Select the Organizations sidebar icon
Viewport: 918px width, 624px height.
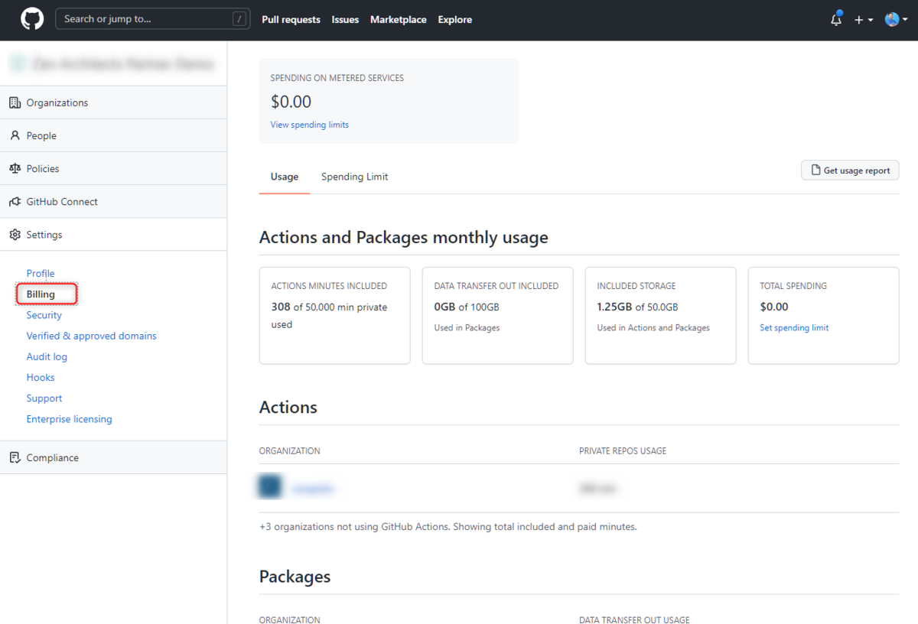(15, 102)
